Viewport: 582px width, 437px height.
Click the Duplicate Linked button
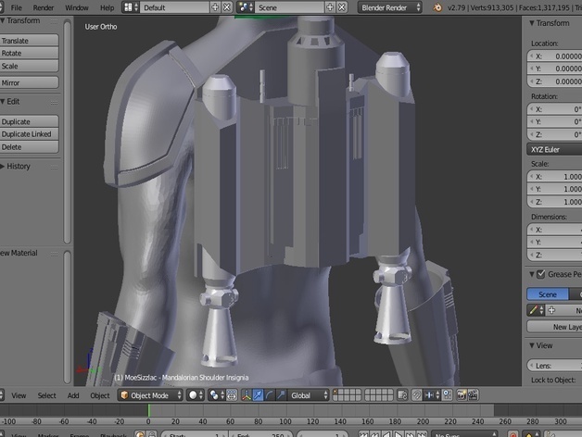[29, 134]
